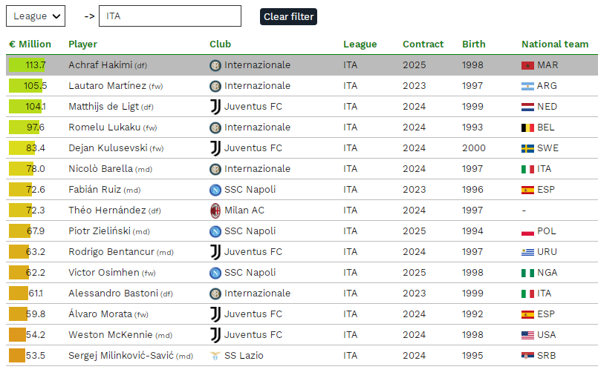Sort by the € Million column header
The width and height of the screenshot is (598, 378).
coord(30,44)
